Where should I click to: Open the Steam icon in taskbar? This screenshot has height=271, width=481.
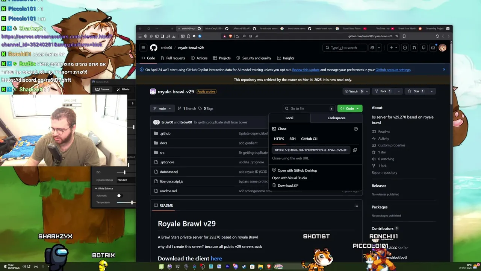click(x=244, y=266)
